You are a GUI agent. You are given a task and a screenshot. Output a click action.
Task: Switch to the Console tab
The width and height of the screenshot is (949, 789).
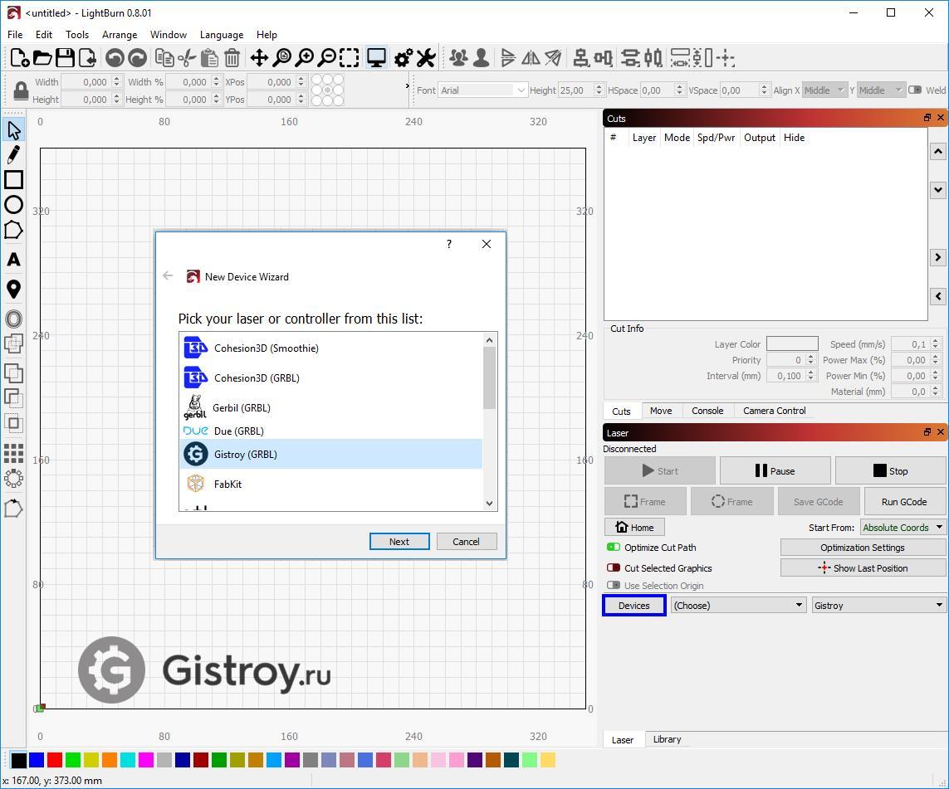pyautogui.click(x=707, y=410)
